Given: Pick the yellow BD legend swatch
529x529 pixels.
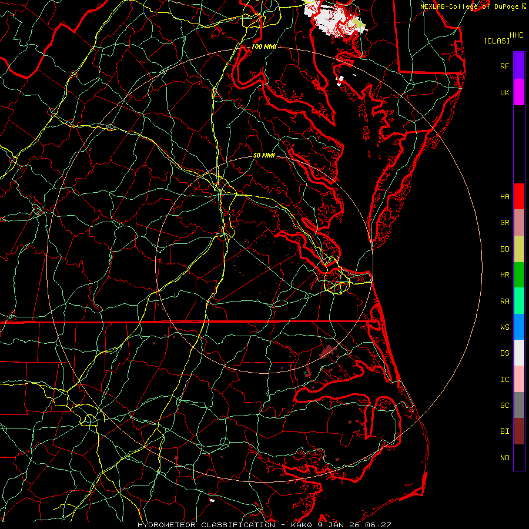Looking at the screenshot, I should 519,249.
